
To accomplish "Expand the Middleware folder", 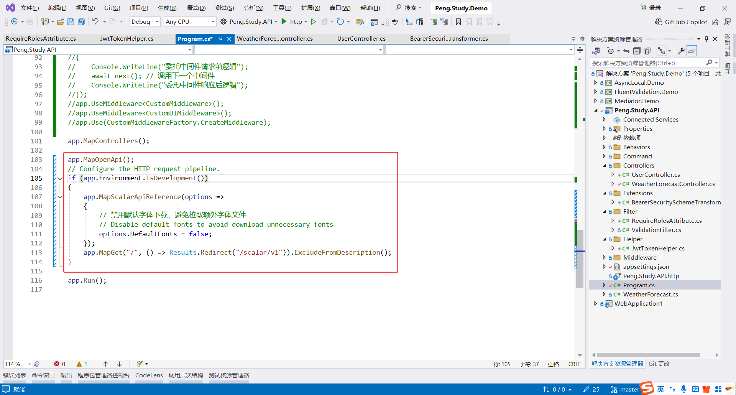I will tap(605, 257).
